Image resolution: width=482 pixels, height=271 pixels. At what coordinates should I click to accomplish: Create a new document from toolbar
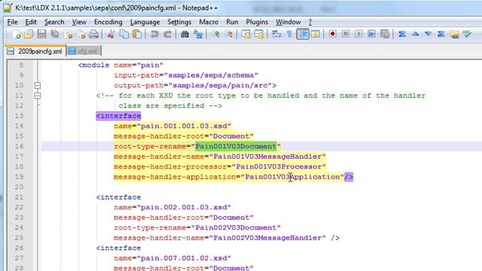pos(17,34)
